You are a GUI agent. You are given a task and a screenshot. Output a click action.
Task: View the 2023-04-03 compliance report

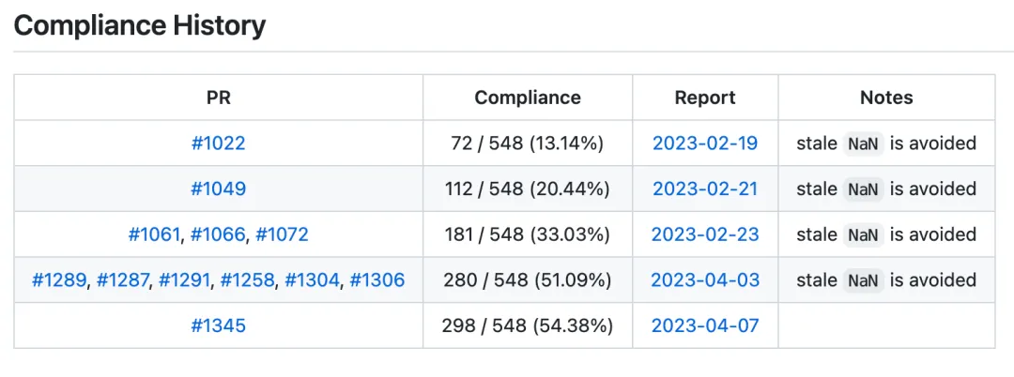tap(705, 280)
